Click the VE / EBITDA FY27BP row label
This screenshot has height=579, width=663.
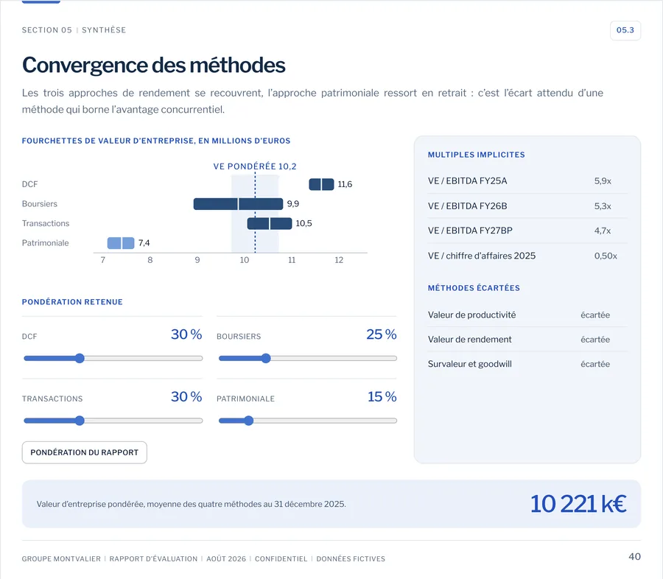tap(470, 231)
